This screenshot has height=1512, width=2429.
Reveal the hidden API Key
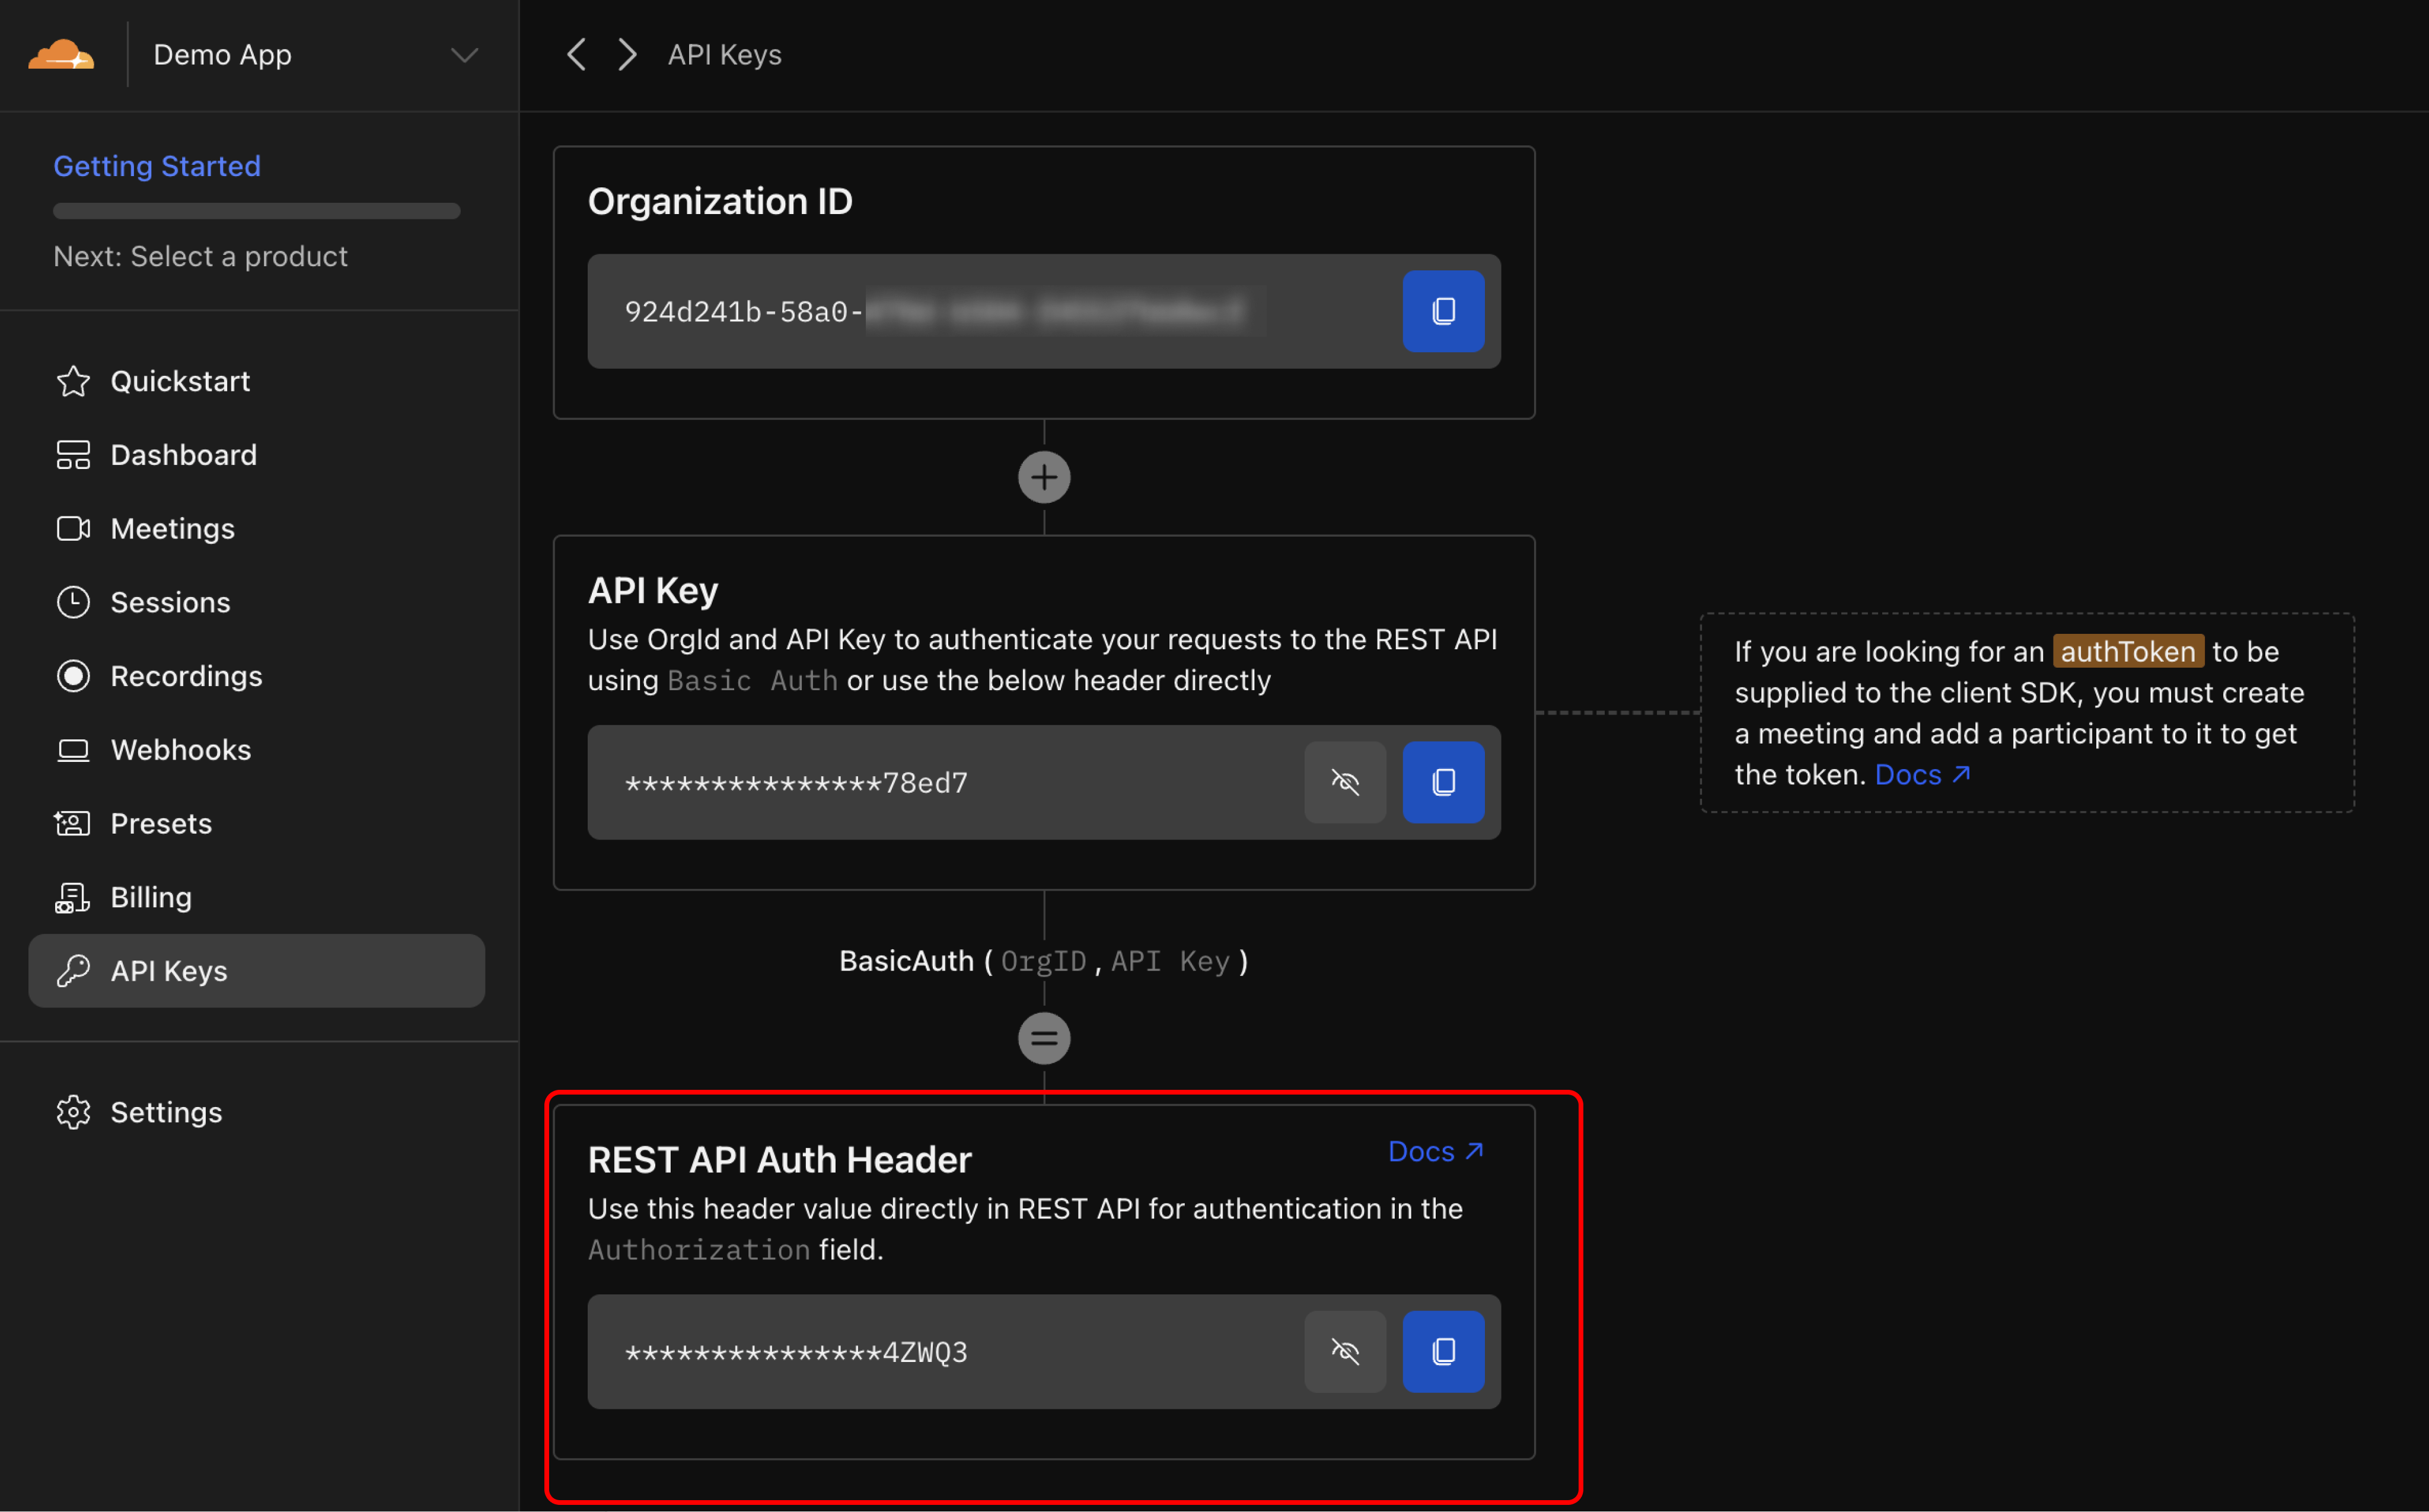(1345, 783)
